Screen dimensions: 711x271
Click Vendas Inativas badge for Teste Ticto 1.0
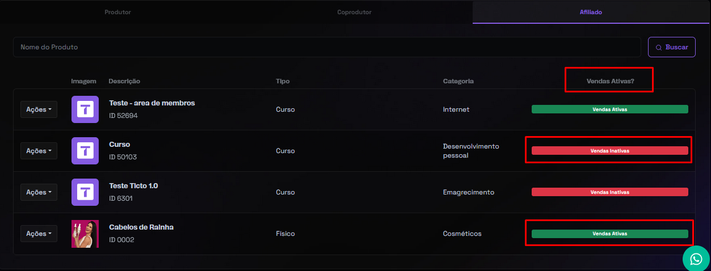(x=609, y=192)
